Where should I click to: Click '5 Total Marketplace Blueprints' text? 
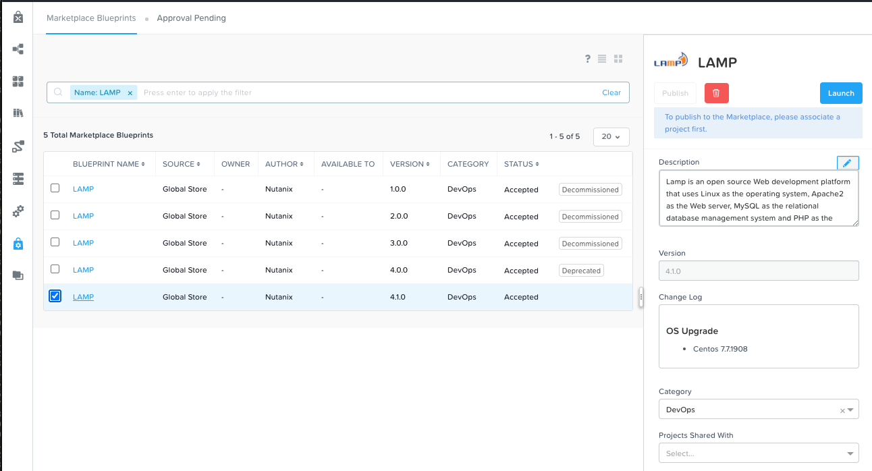click(99, 135)
